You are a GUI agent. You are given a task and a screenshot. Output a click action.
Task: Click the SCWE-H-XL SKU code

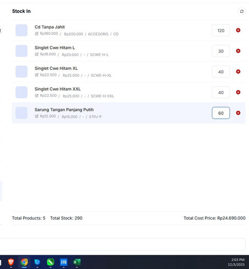(x=101, y=75)
